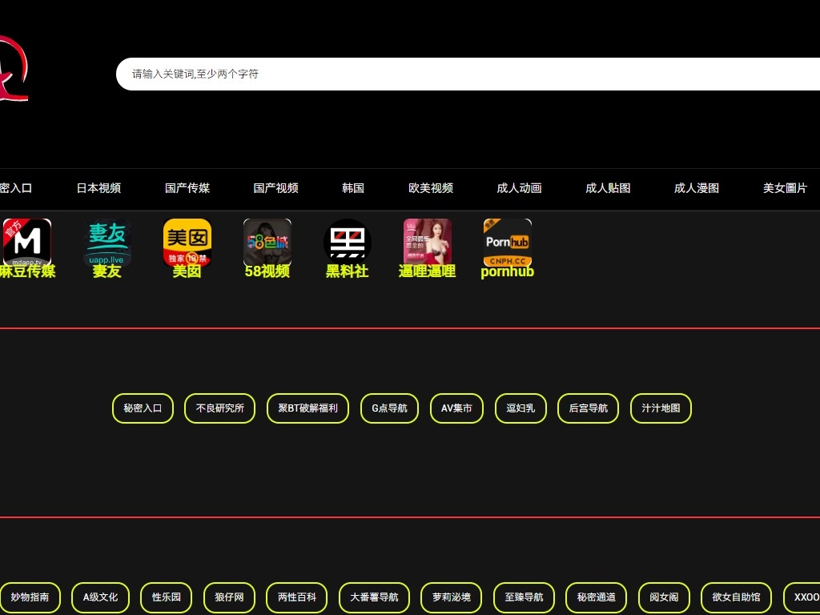This screenshot has width=820, height=615.
Task: Open the 麻豆传媒 app icon
Action: coord(27,243)
